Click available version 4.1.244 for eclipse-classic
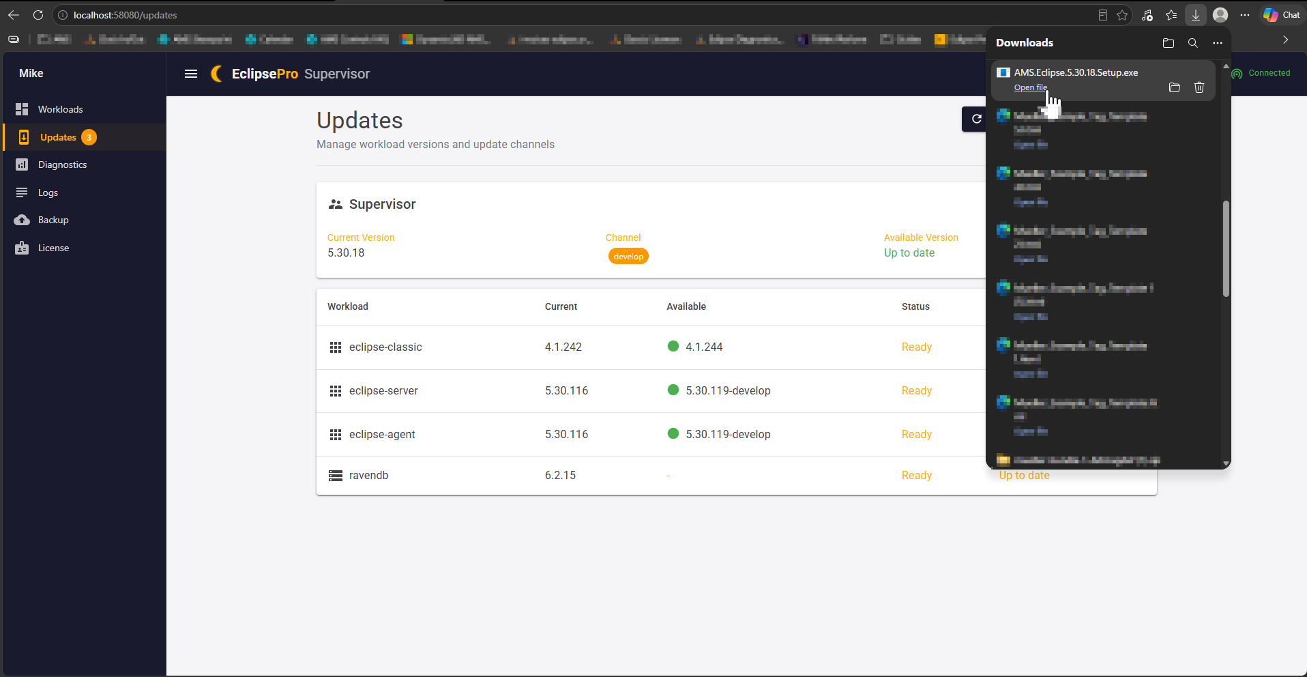The height and width of the screenshot is (677, 1307). [704, 347]
